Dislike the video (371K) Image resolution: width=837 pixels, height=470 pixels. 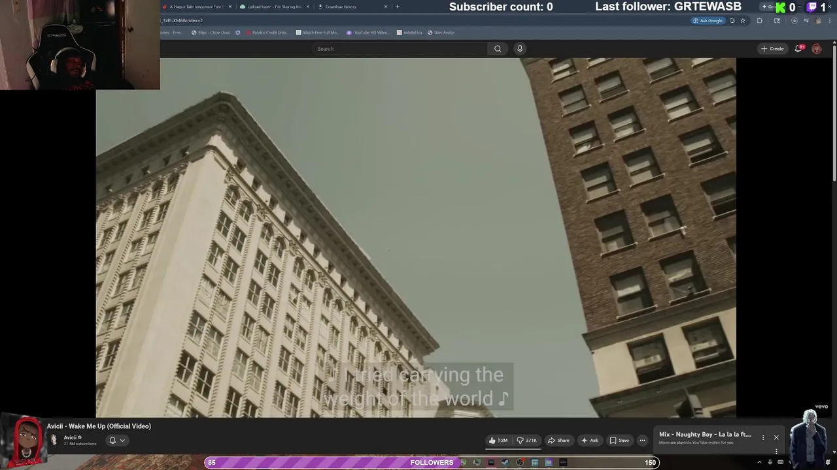(x=527, y=440)
